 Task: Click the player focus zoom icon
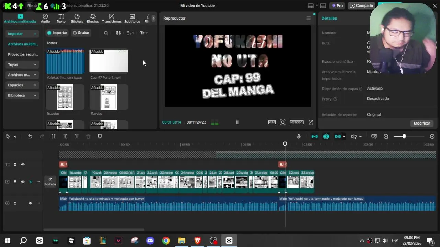coord(283,122)
